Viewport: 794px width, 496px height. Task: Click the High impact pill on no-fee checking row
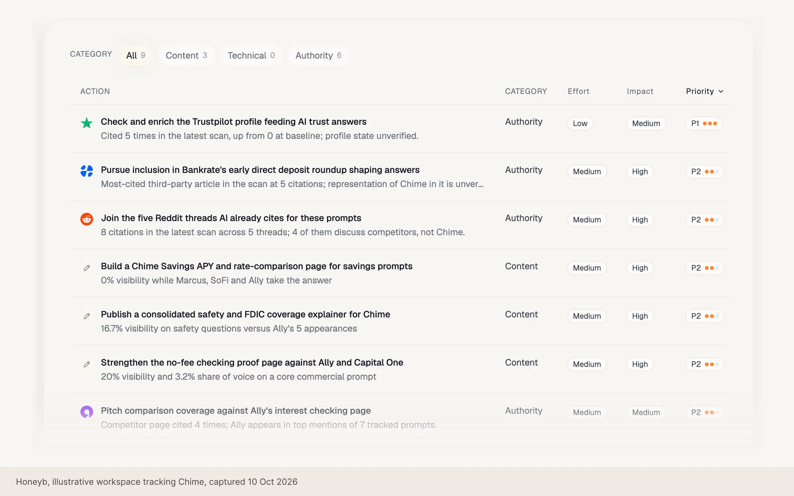tap(640, 364)
